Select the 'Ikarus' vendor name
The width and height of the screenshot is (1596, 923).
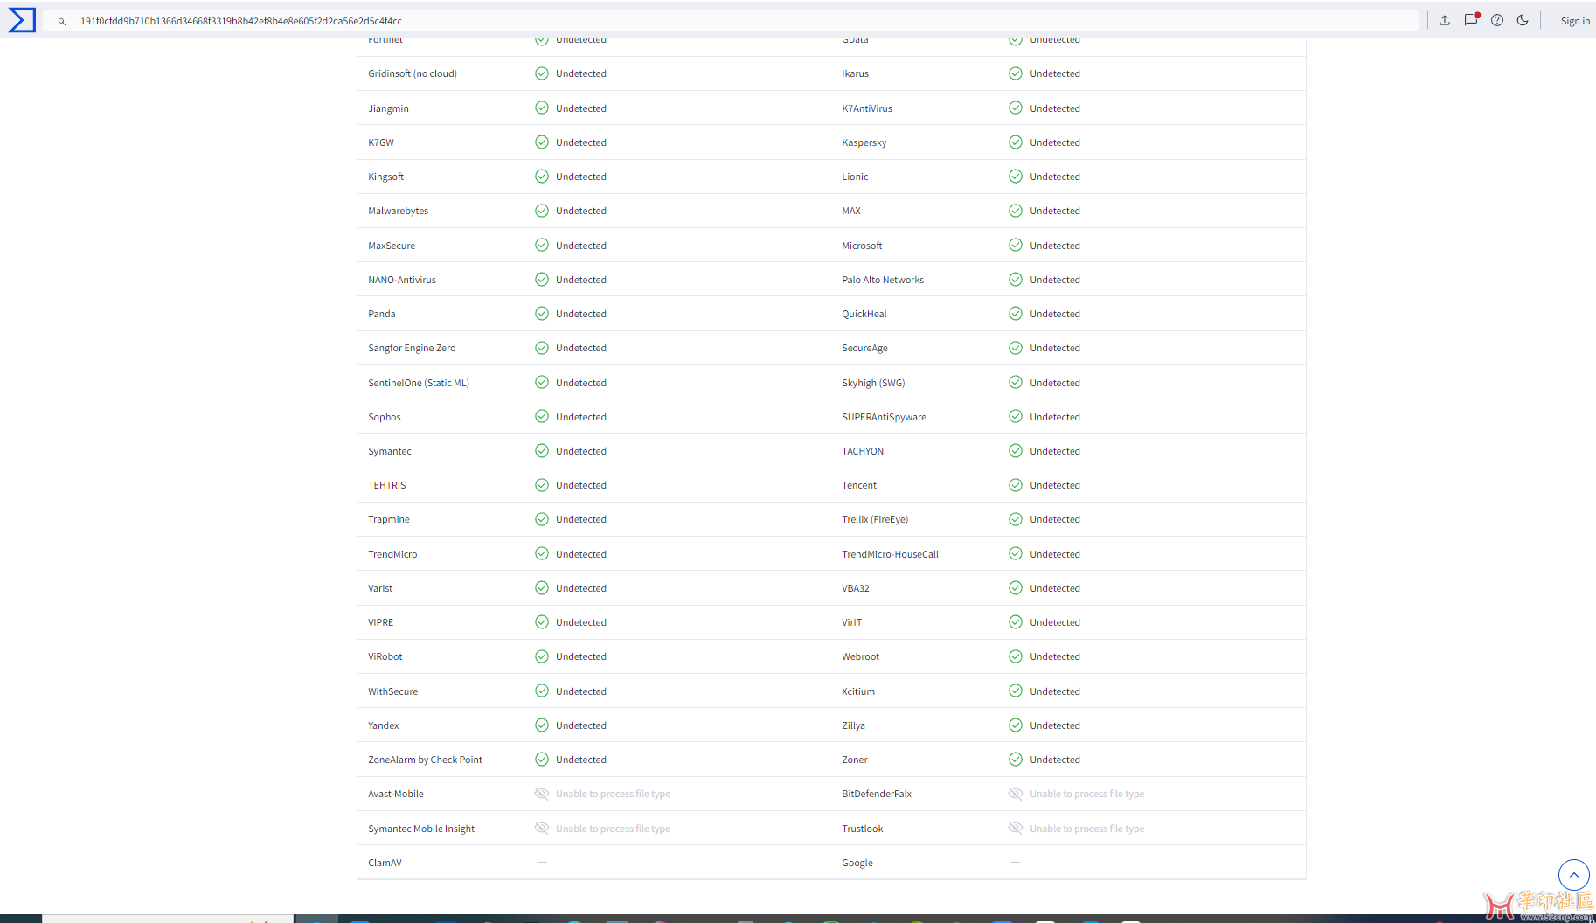click(x=855, y=73)
